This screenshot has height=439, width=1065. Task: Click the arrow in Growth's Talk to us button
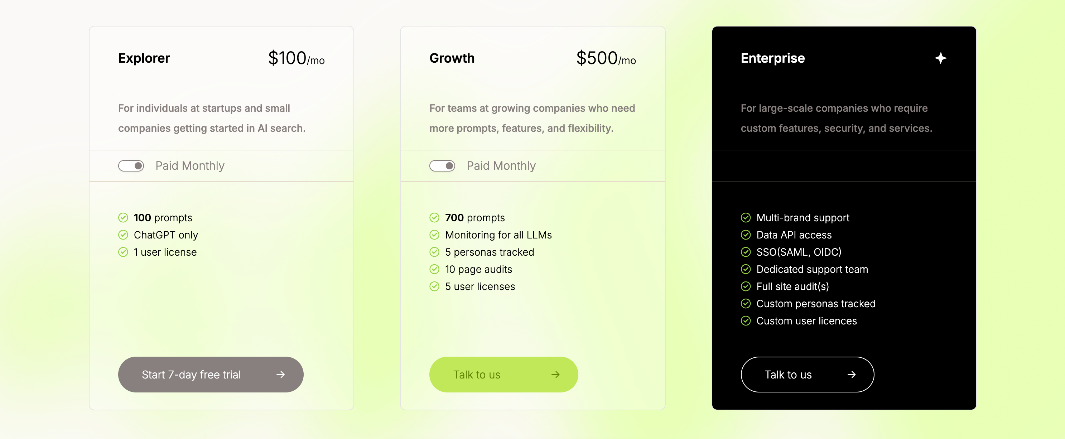click(555, 375)
